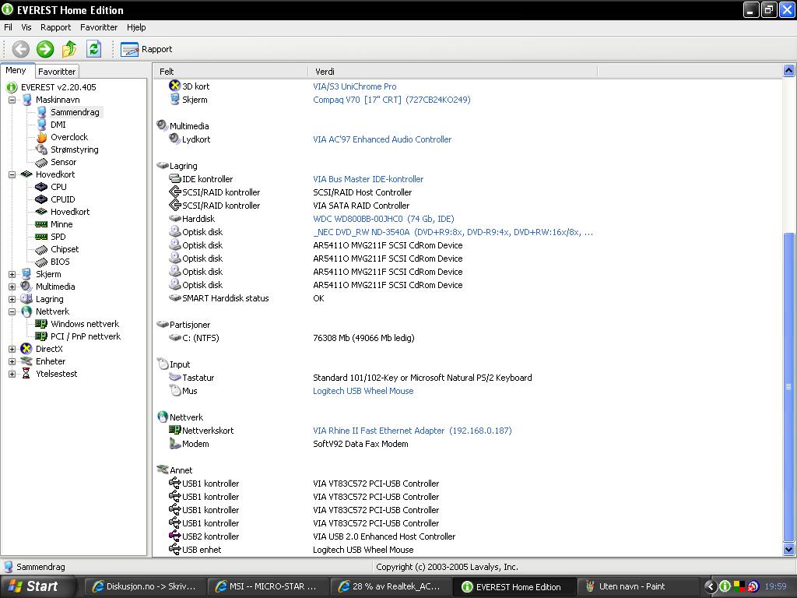797x598 pixels.
Task: Click the Multimedia section icon in list
Action: [162, 125]
